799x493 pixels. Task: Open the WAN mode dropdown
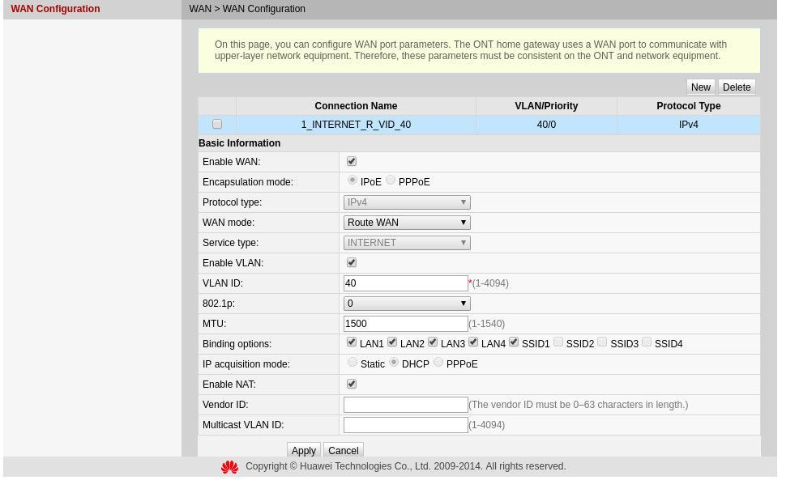coord(407,223)
